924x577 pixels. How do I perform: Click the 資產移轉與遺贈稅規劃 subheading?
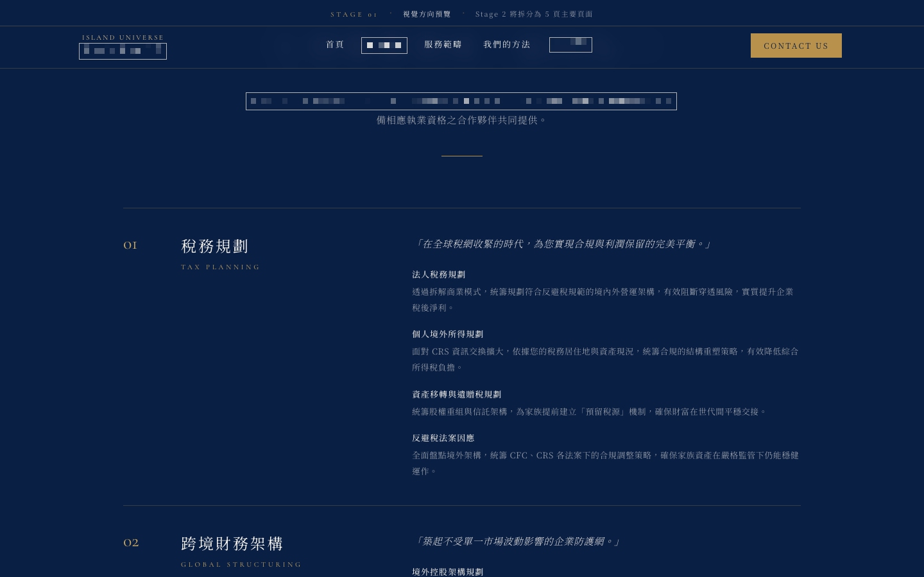tap(457, 394)
